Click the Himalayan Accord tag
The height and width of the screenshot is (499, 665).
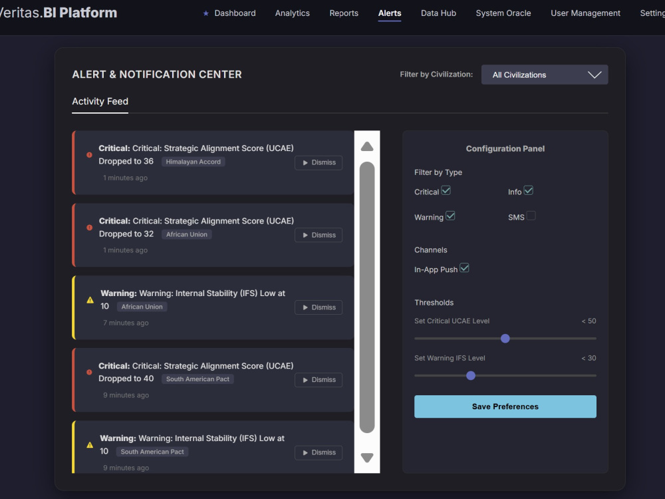194,162
